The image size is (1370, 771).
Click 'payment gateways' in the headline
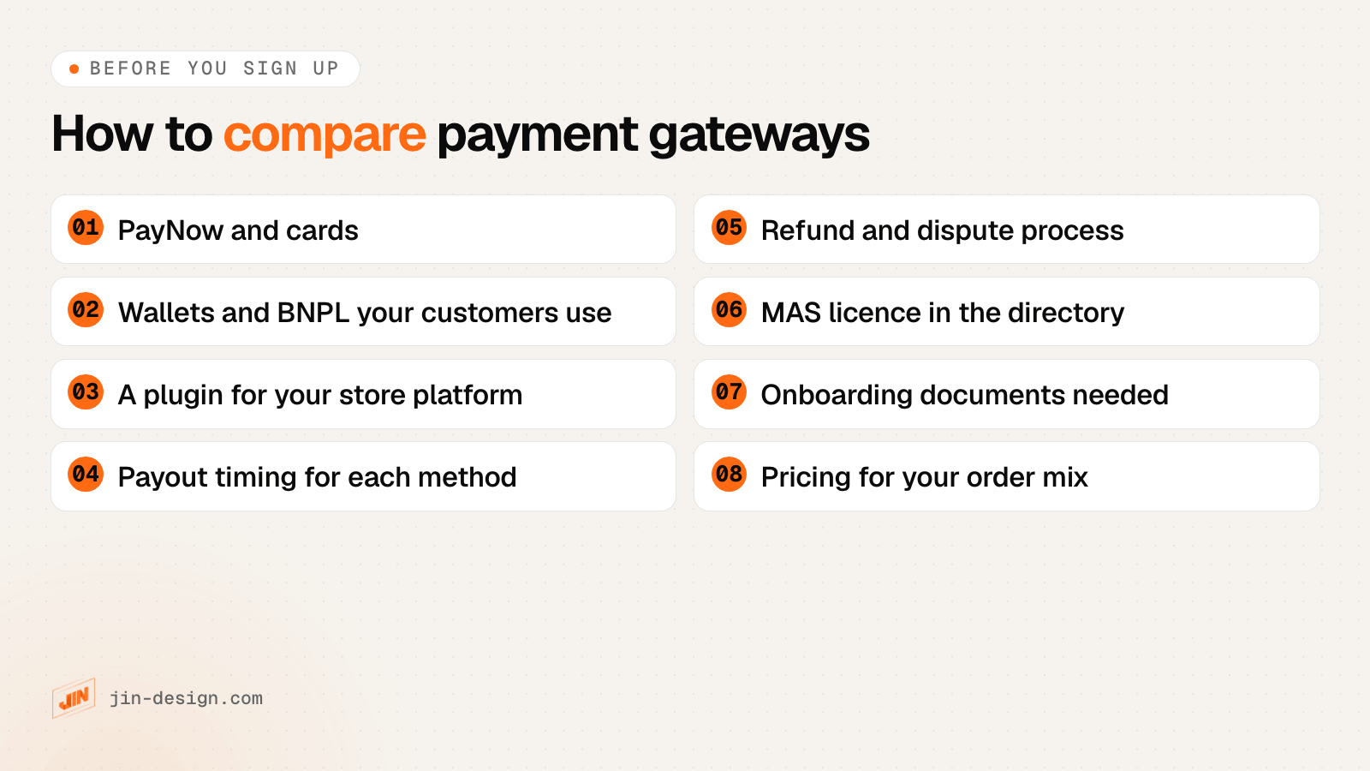(653, 135)
